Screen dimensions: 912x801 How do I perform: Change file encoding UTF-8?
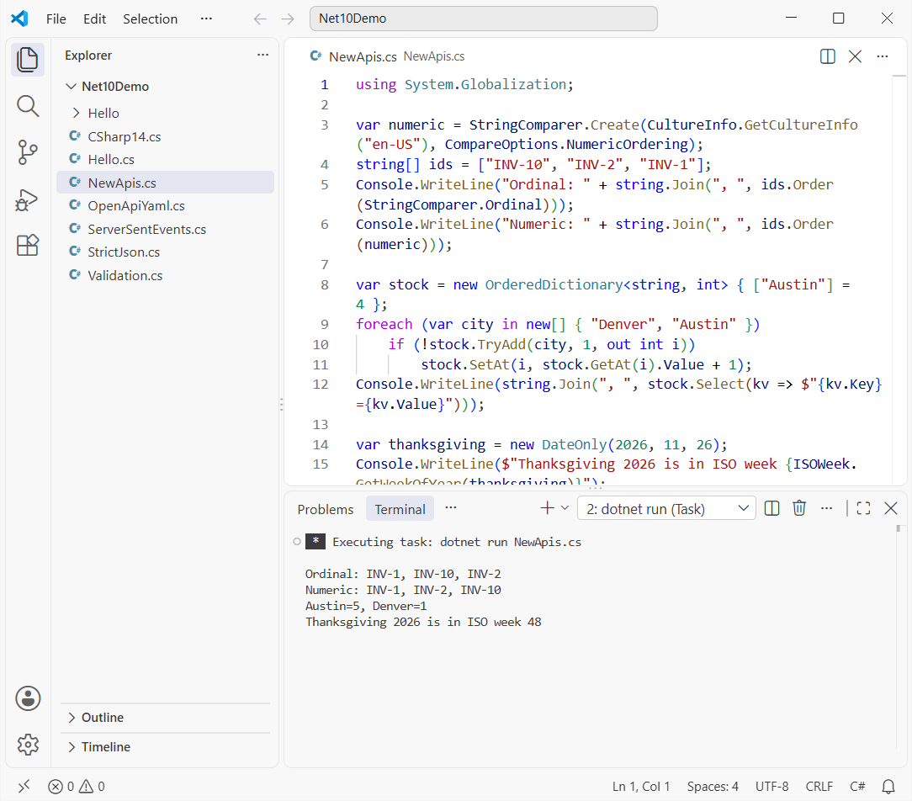(771, 787)
